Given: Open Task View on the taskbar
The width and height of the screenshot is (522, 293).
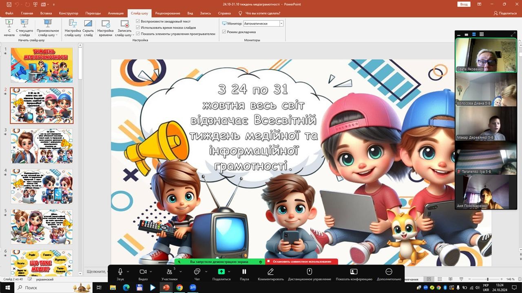Looking at the screenshot, I should [99, 287].
